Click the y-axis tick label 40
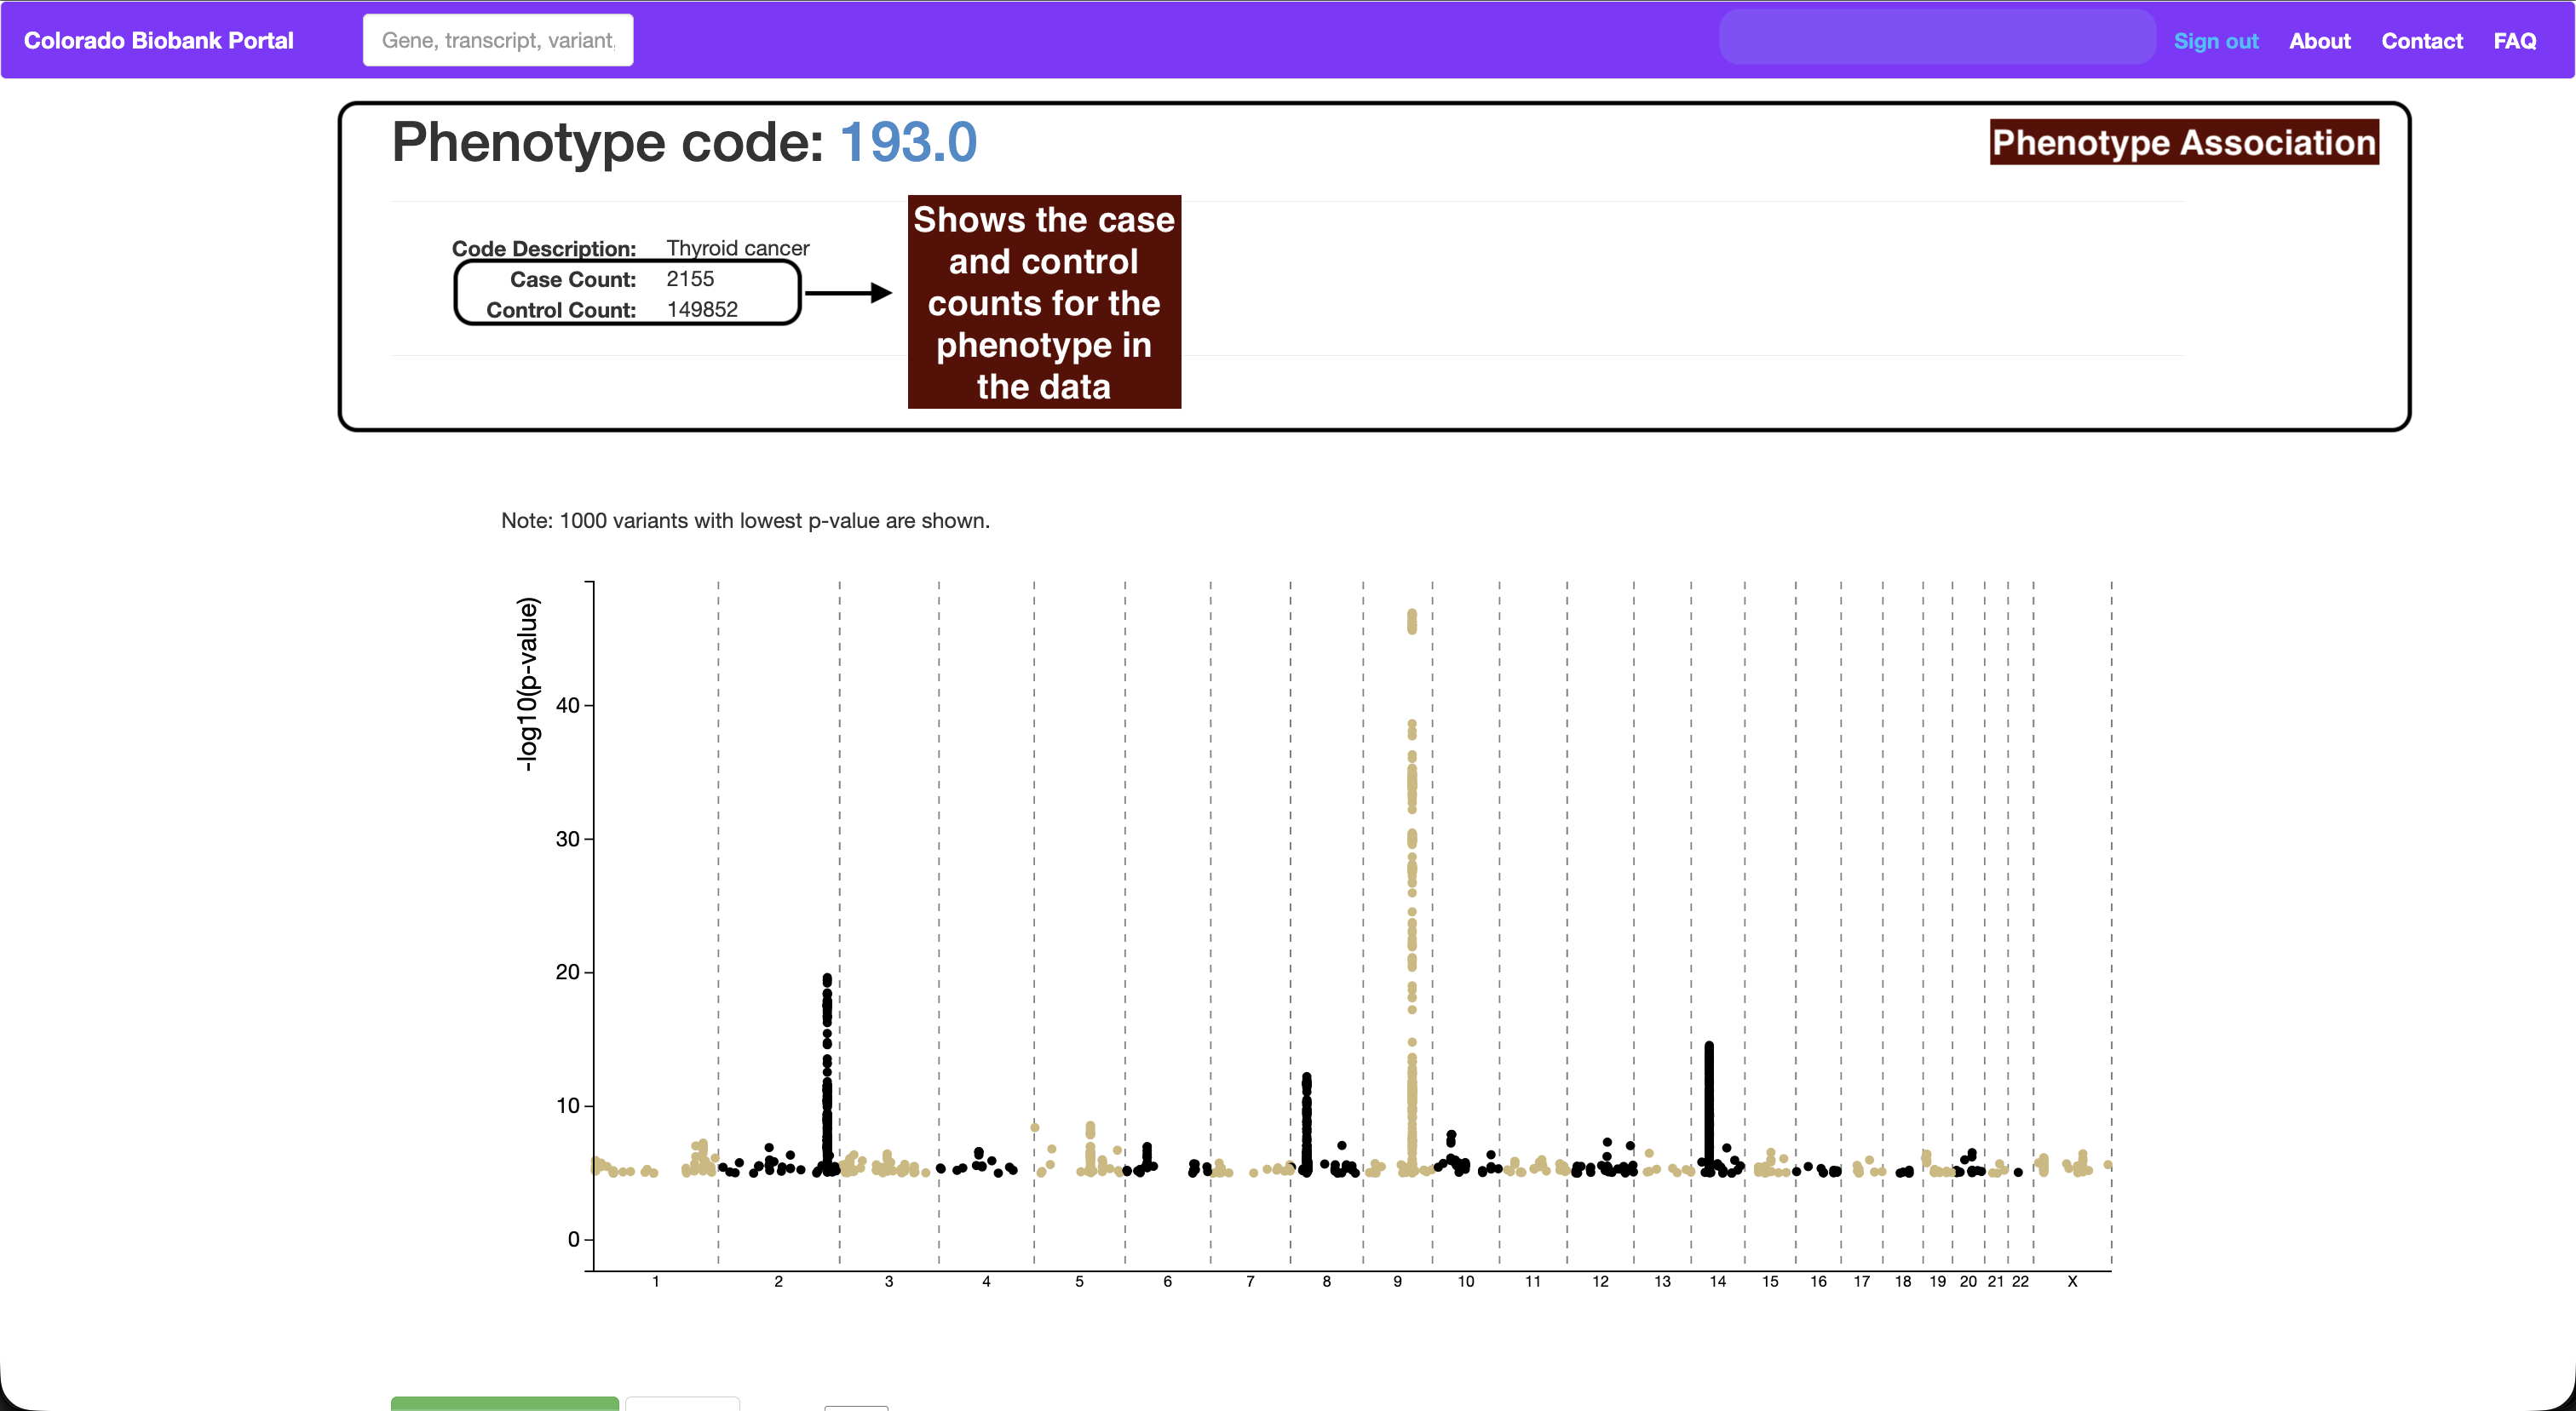Viewport: 2576px width, 1411px height. tap(567, 705)
